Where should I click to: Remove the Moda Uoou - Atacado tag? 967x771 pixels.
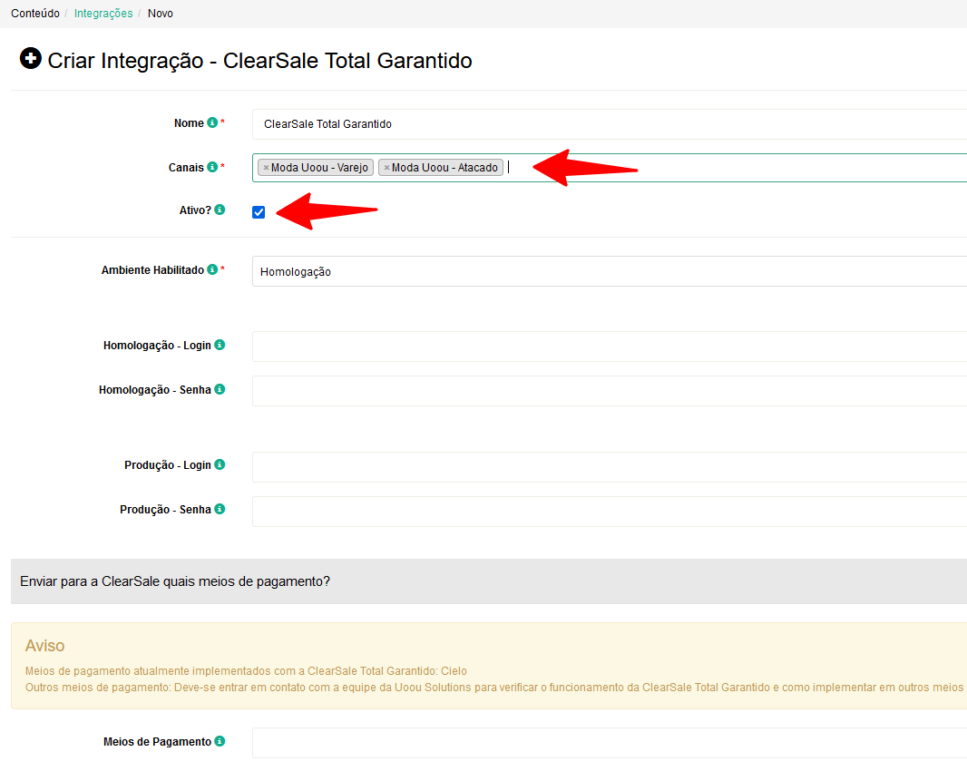(x=386, y=168)
